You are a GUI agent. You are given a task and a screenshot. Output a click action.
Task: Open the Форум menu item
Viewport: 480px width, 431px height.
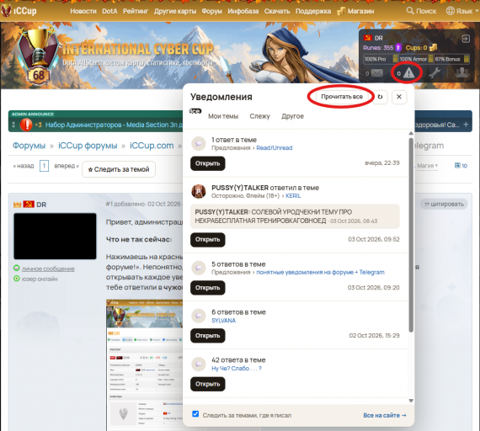click(x=212, y=11)
